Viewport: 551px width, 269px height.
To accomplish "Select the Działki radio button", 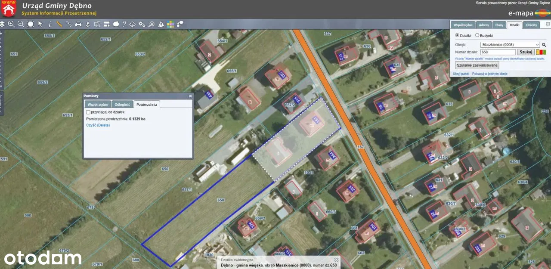I will [457, 35].
